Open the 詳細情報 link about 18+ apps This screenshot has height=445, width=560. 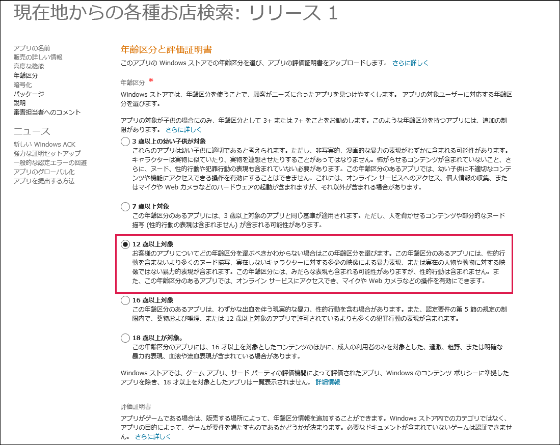328,382
